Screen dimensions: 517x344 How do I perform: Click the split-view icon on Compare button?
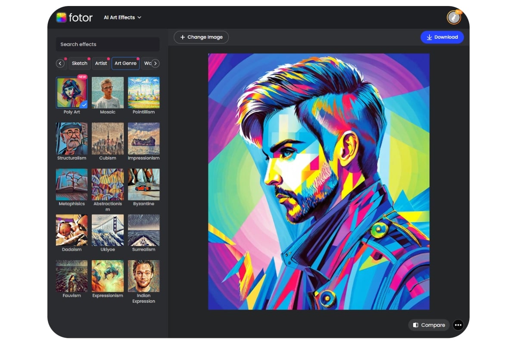[x=416, y=325]
